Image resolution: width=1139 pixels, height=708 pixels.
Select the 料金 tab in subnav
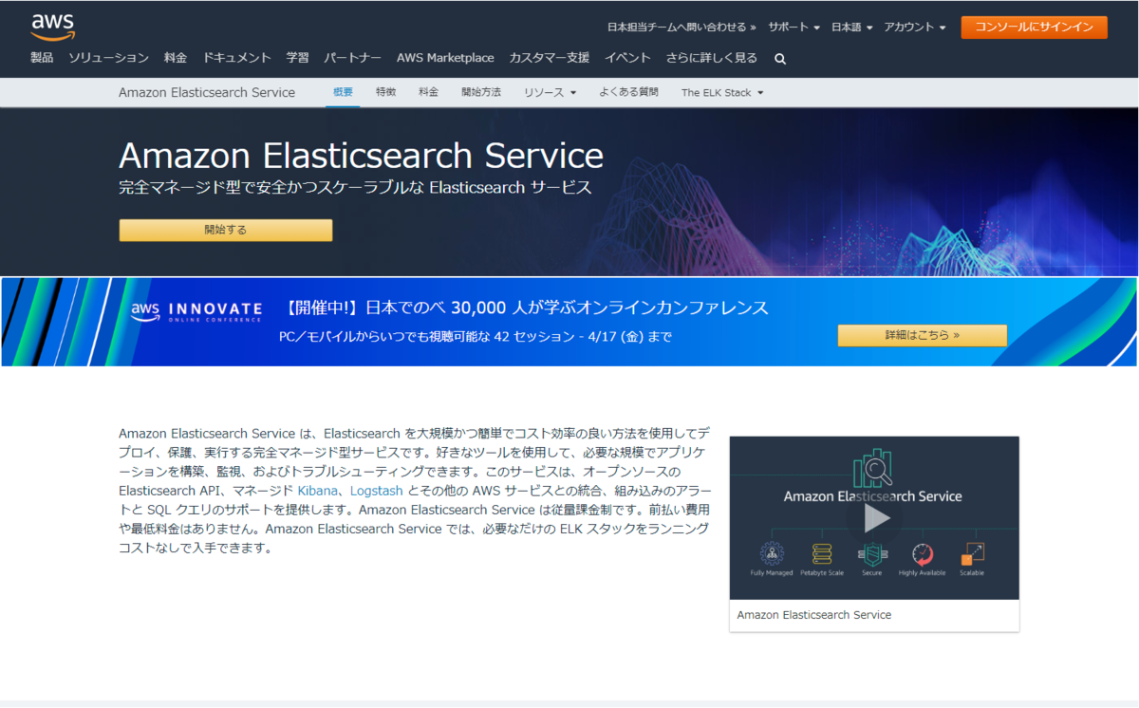point(428,92)
